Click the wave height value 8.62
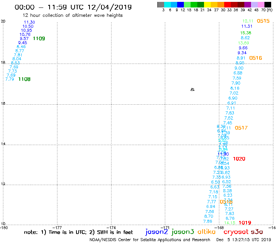This screenshot has height=243, width=276. pyautogui.click(x=245, y=38)
